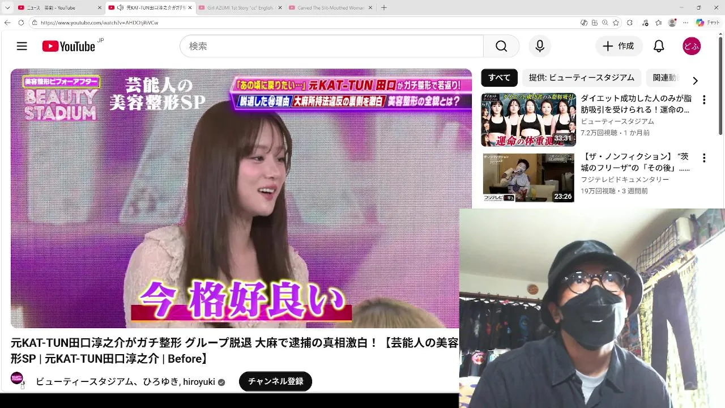Open favorites list icon in toolbar
725x408 pixels.
pyautogui.click(x=658, y=23)
